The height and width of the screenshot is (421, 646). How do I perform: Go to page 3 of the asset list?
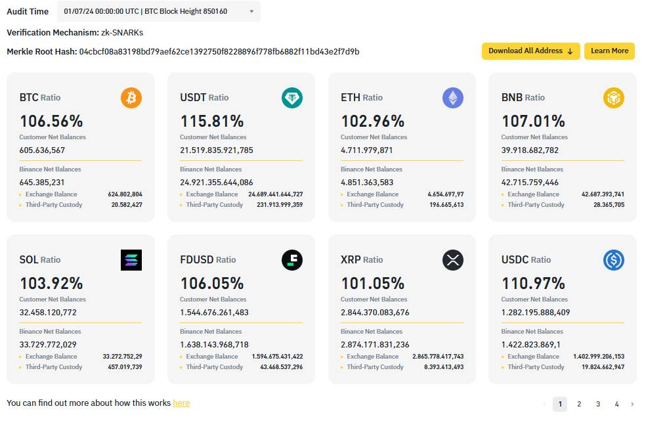[598, 404]
